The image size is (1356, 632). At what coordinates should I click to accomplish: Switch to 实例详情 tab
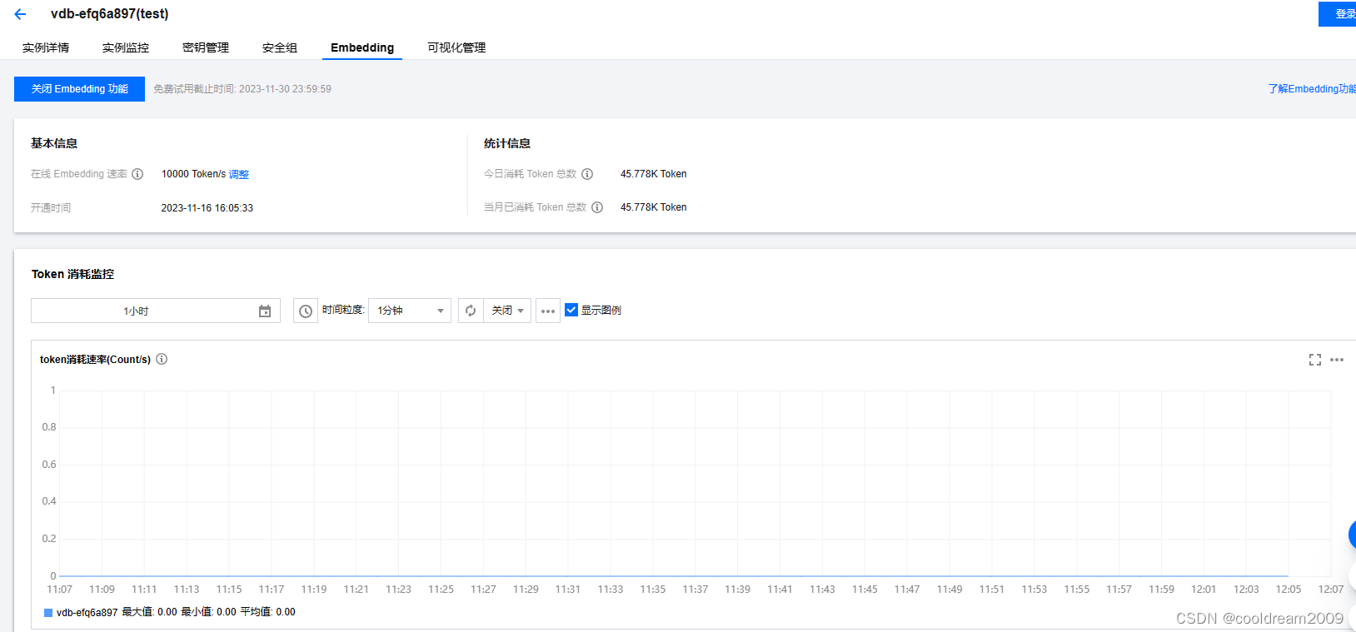pyautogui.click(x=46, y=47)
